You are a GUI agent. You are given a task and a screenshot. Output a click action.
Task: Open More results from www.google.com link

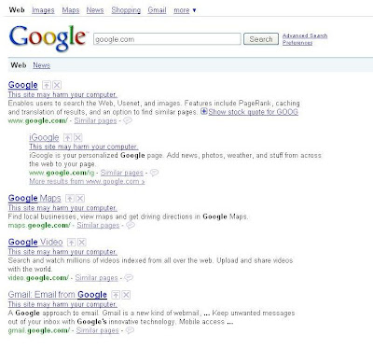tap(87, 181)
